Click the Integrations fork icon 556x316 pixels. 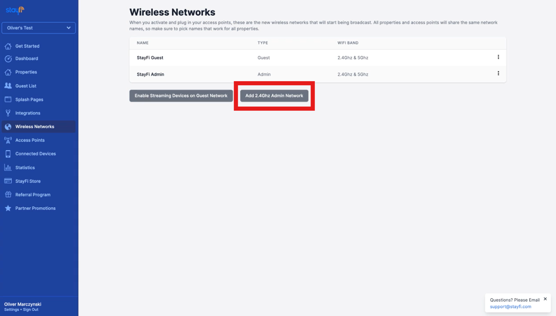(8, 113)
